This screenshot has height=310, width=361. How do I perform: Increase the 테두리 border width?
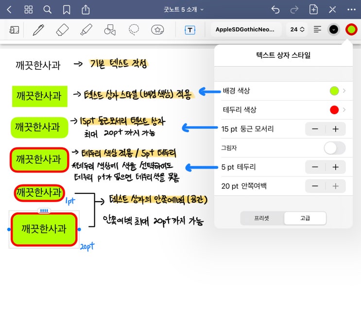[336, 167]
